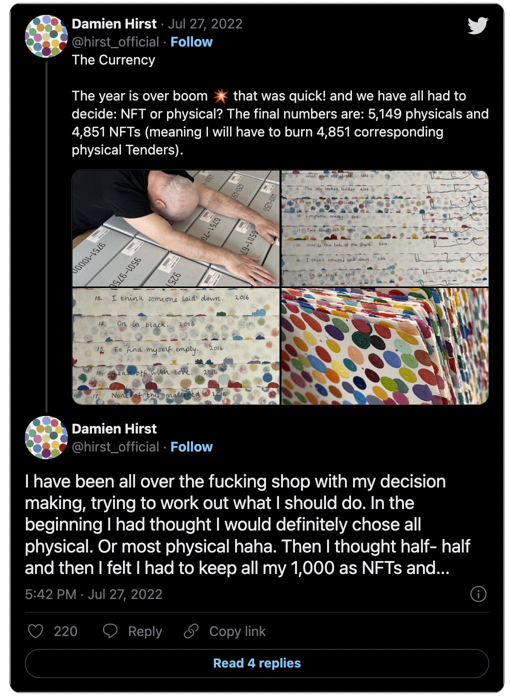This screenshot has width=510, height=696.
Task: Open photo reading 'I think someone laid down'
Action: tap(175, 346)
